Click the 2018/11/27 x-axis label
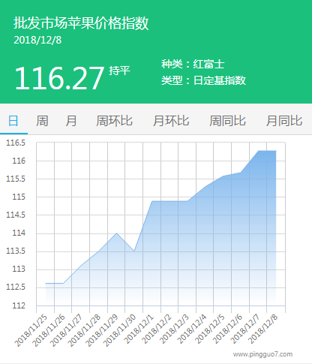 (x=66, y=330)
